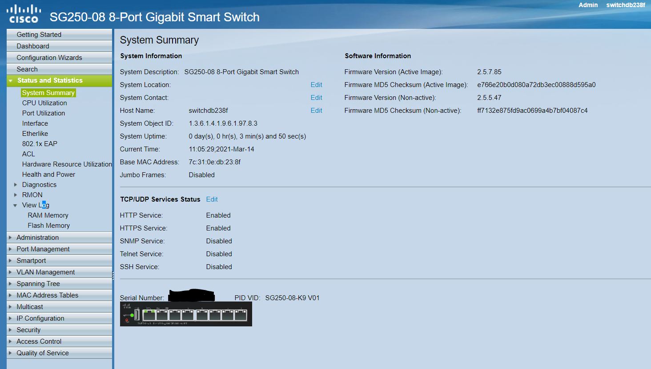Open Search in the sidebar
Image resolution: width=651 pixels, height=369 pixels.
pos(60,69)
